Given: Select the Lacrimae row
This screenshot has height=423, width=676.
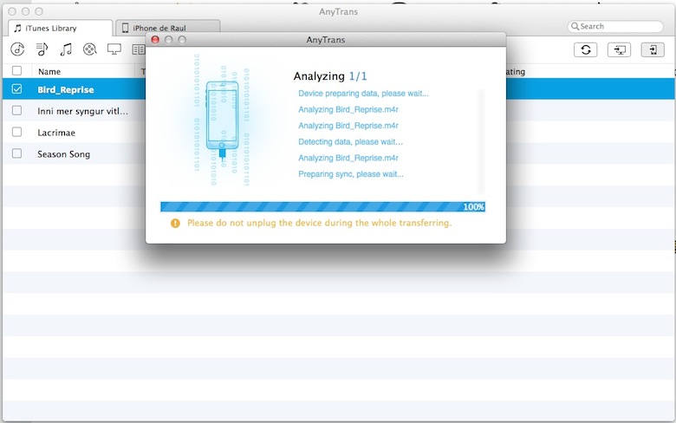Looking at the screenshot, I should [x=56, y=133].
